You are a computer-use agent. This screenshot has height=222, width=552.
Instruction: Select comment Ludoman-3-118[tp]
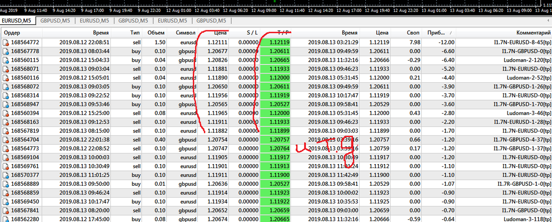tap(528, 219)
